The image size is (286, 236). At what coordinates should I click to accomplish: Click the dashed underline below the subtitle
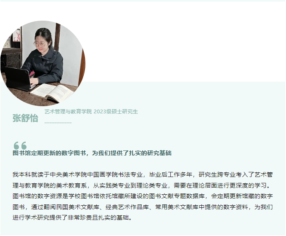click(58, 123)
